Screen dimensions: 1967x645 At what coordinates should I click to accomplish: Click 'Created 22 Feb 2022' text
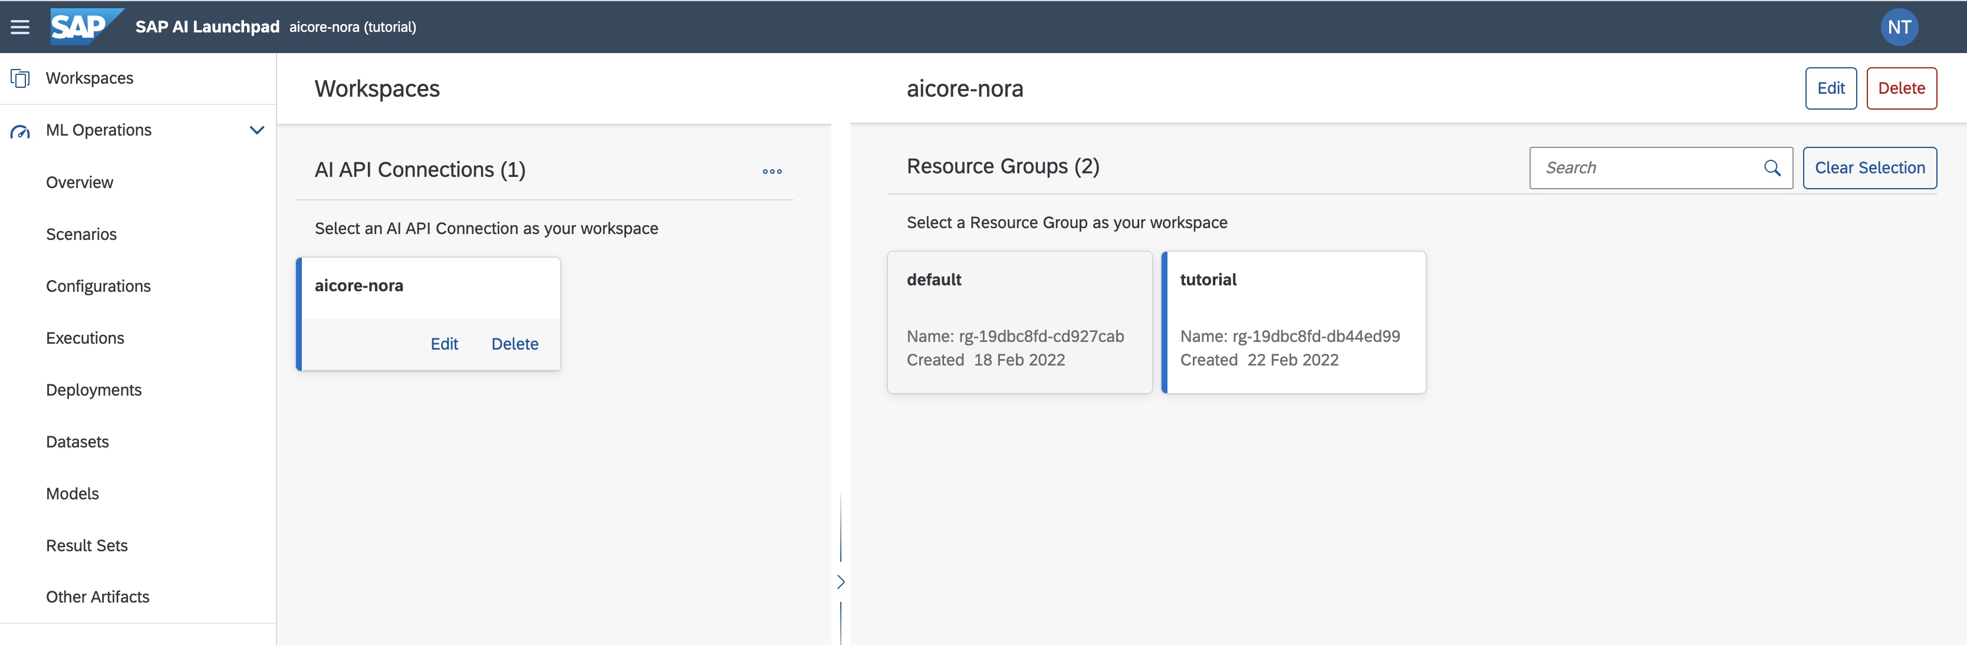click(1259, 360)
